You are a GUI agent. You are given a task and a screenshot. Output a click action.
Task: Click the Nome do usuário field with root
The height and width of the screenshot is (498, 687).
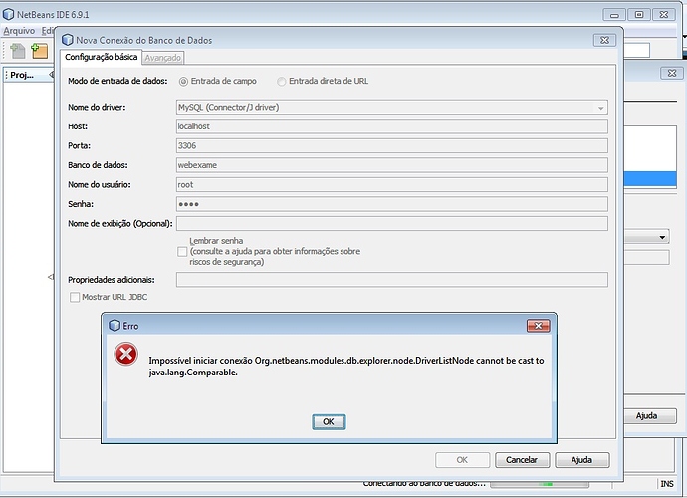(x=391, y=184)
